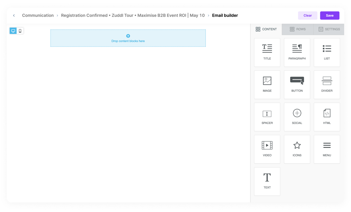Open the Settings tab
The height and width of the screenshot is (212, 351).
(x=329, y=29)
